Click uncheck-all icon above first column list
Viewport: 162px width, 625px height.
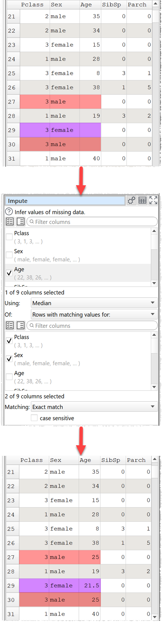(20, 222)
